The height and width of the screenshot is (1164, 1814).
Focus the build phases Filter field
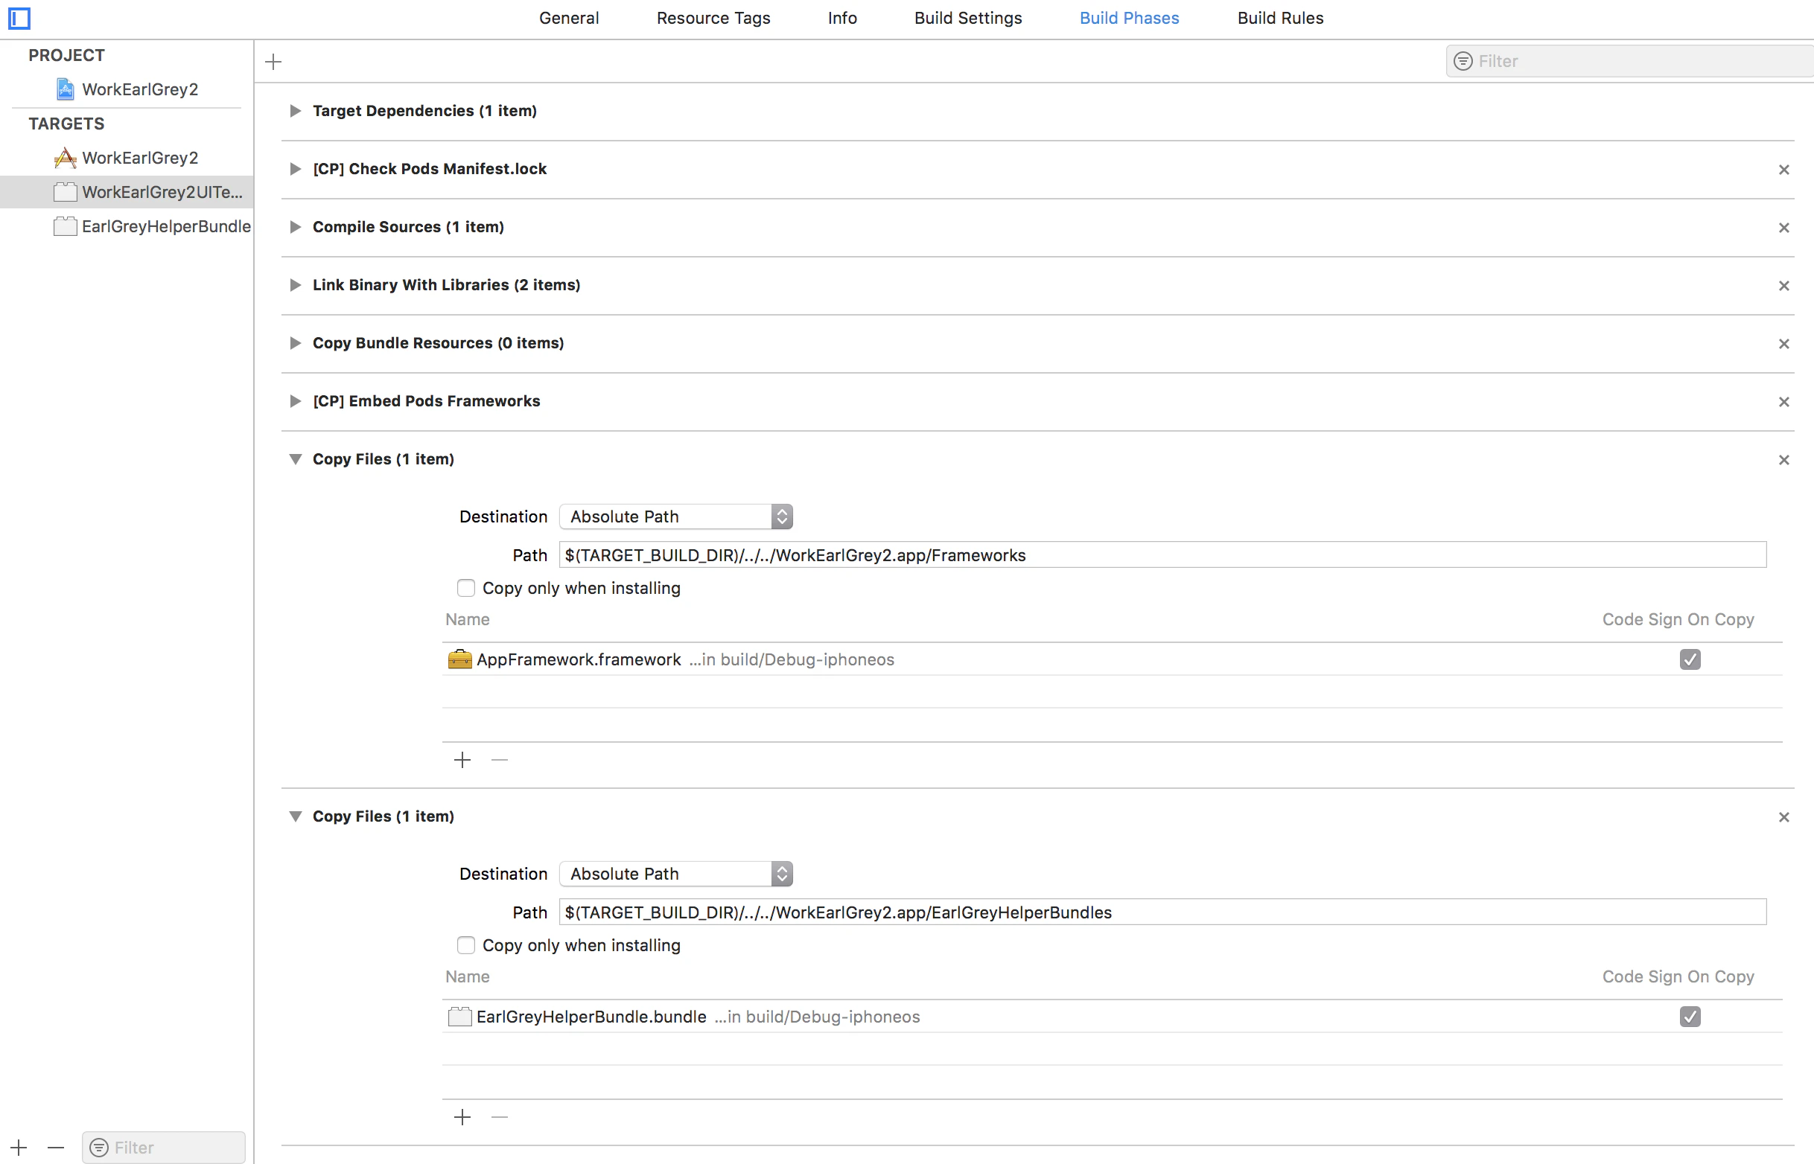point(1629,61)
